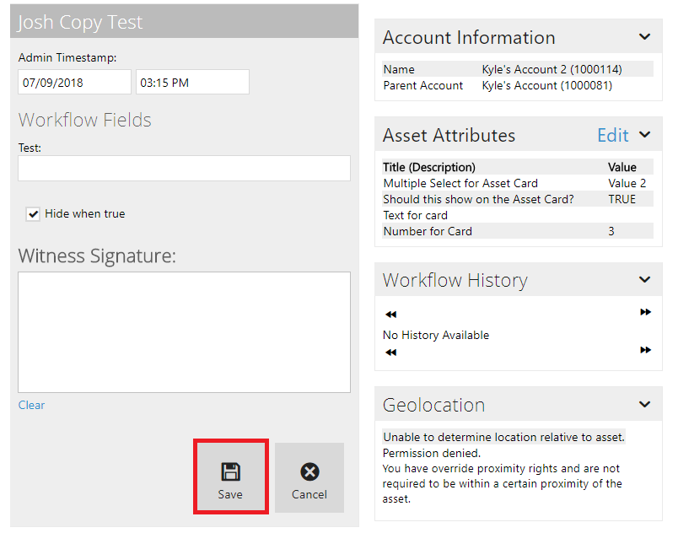Collapse the Account Information panel
678x533 pixels.
[644, 37]
